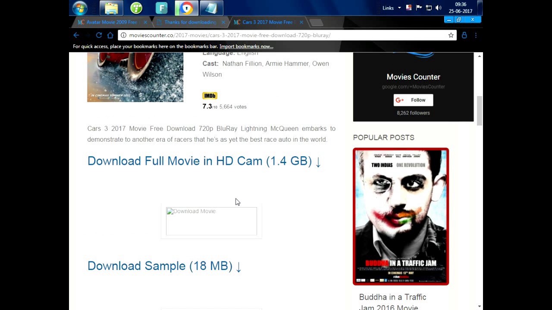Screen dimensions: 552x310
Task: Click the page scrollbar up arrow
Action: coord(480,56)
